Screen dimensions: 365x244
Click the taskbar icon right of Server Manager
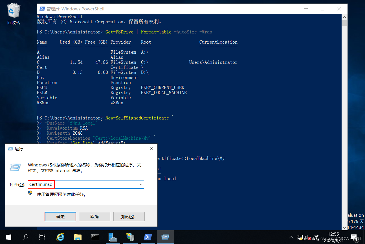pos(130,237)
